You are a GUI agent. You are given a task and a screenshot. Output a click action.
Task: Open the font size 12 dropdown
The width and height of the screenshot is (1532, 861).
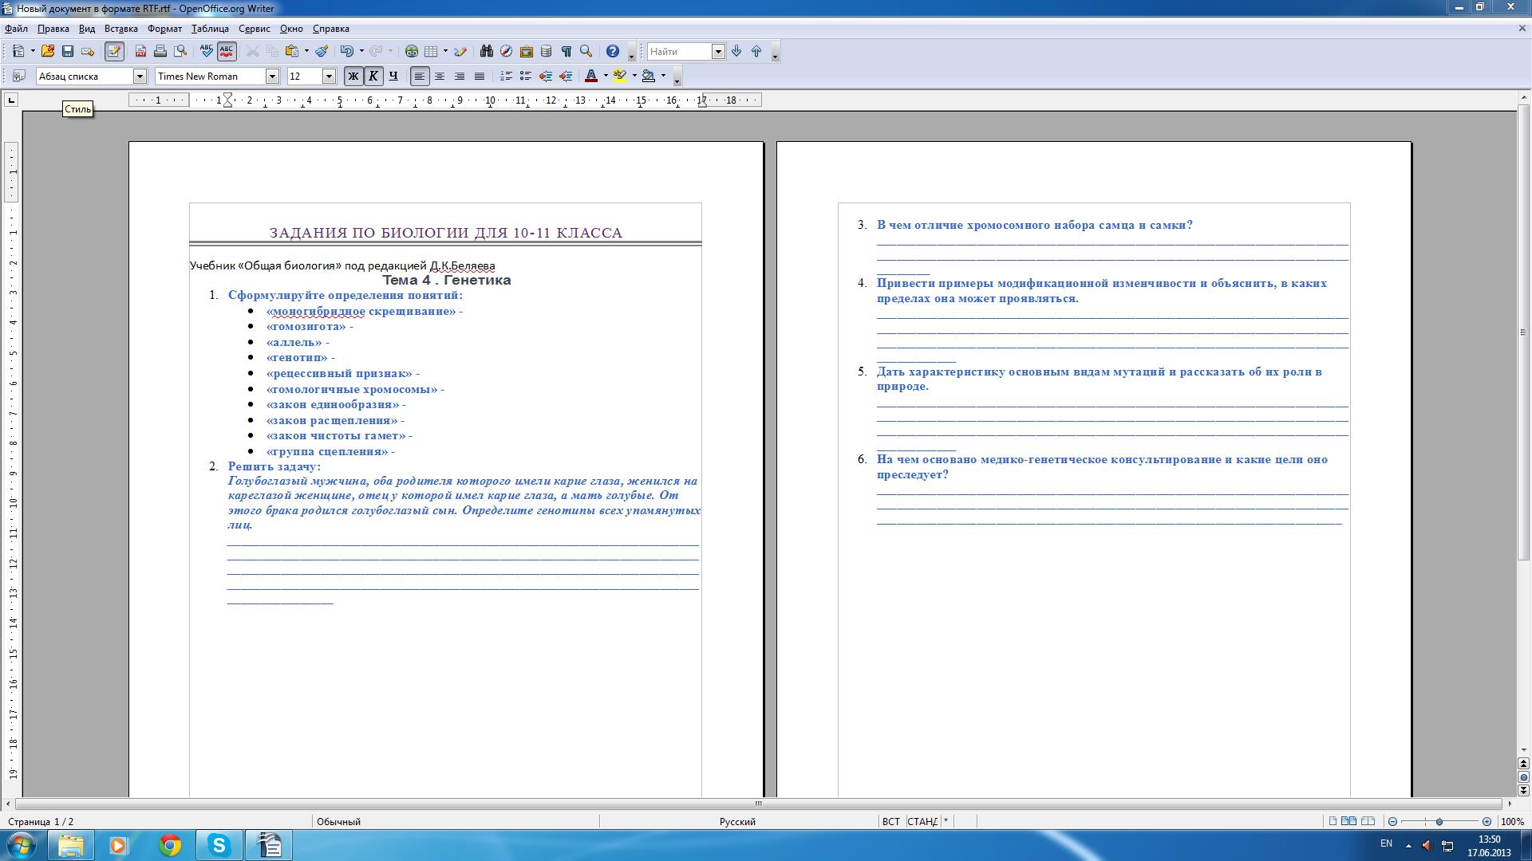pyautogui.click(x=329, y=76)
